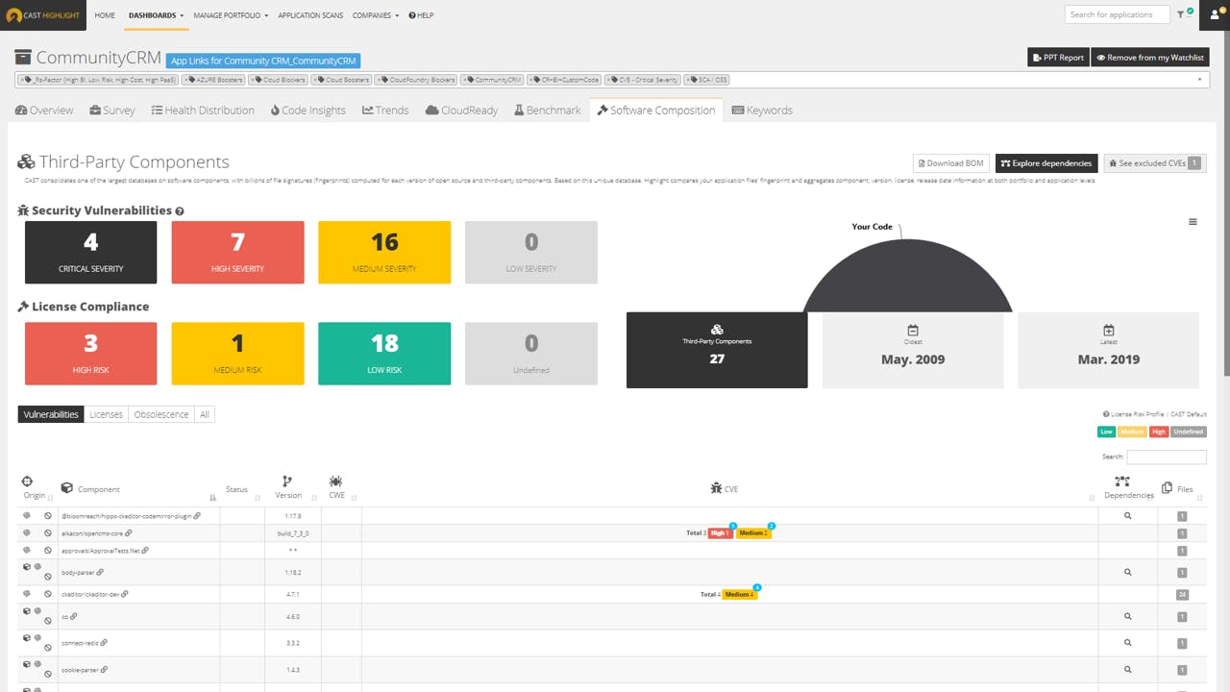1230x692 pixels.
Task: Click link icon next to alkacon/opencms-core
Action: click(x=128, y=532)
